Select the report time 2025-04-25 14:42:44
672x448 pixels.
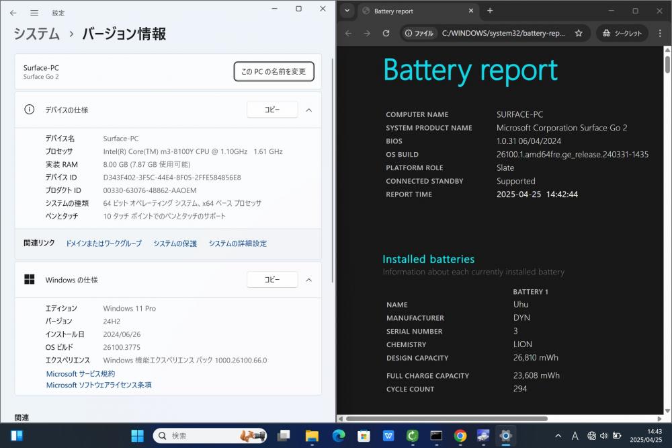(x=537, y=194)
